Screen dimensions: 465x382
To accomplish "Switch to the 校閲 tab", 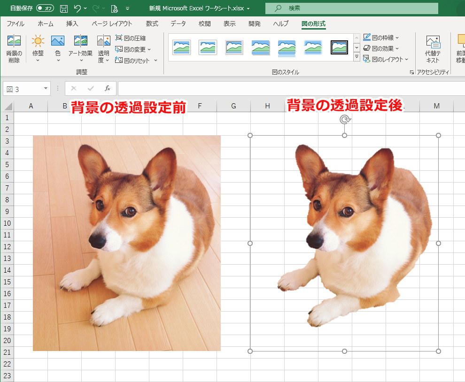I will (x=205, y=24).
